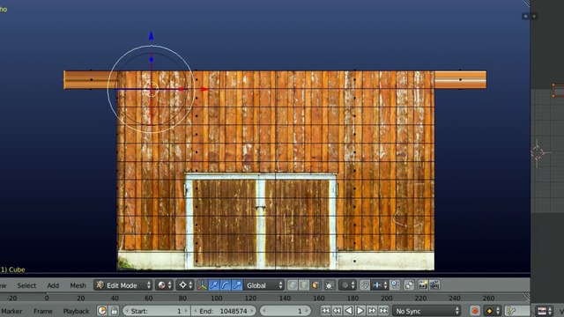Play the animation in reverse
The image size is (564, 317).
coord(349,311)
